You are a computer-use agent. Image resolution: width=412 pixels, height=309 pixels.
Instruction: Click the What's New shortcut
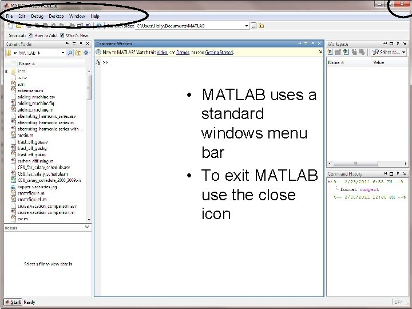[x=74, y=35]
